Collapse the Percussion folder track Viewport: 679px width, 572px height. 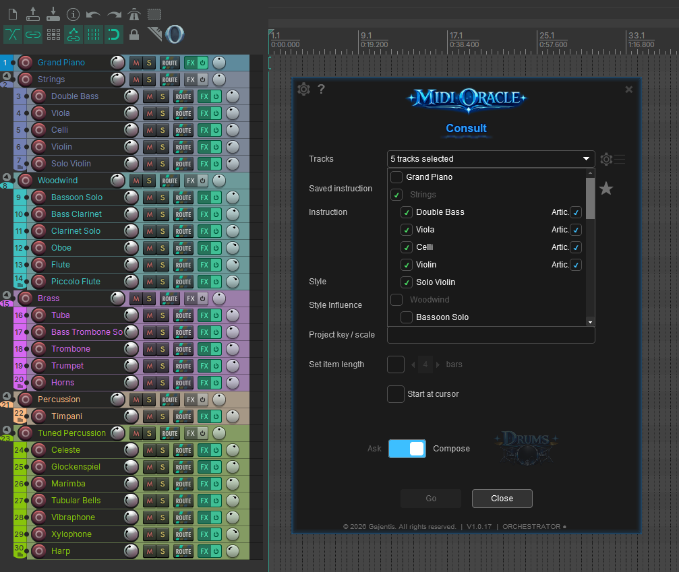tap(7, 396)
